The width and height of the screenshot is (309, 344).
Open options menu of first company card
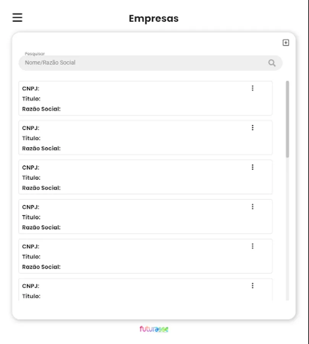click(x=252, y=88)
